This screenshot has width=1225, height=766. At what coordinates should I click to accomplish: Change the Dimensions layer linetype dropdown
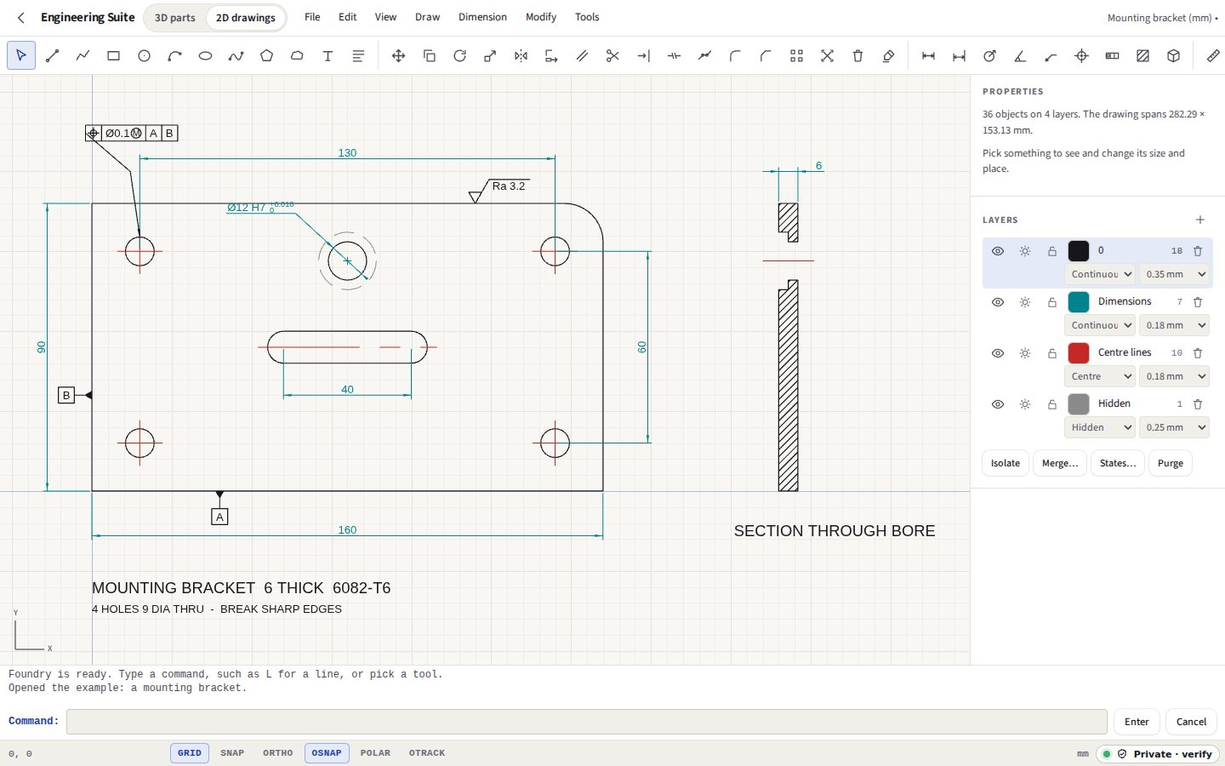point(1100,325)
